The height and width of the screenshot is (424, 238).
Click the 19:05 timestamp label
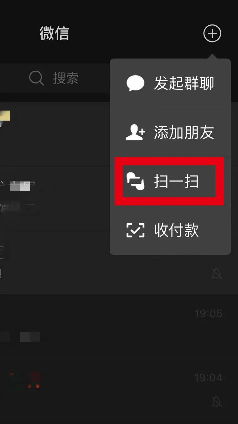208,313
